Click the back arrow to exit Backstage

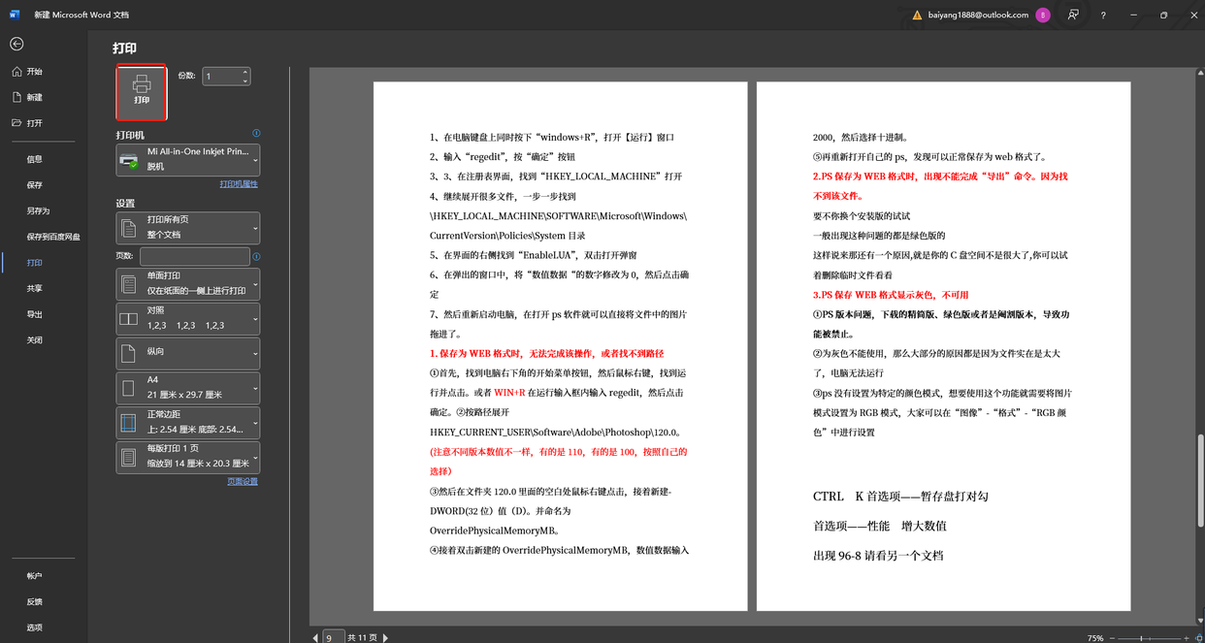(16, 44)
